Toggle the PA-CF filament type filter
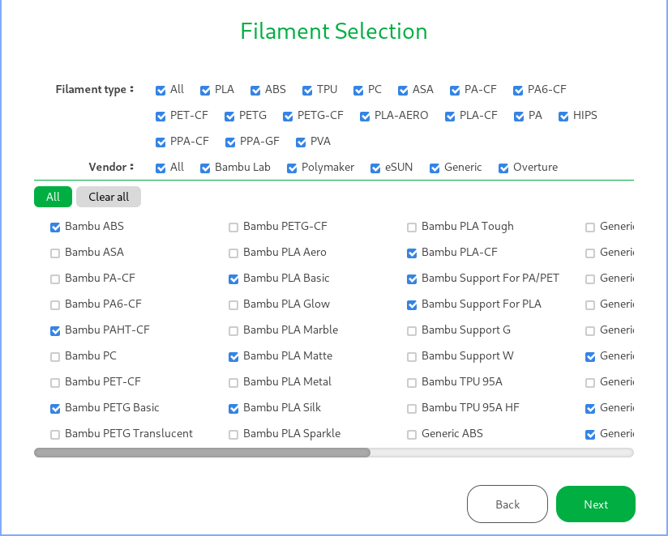 point(455,90)
